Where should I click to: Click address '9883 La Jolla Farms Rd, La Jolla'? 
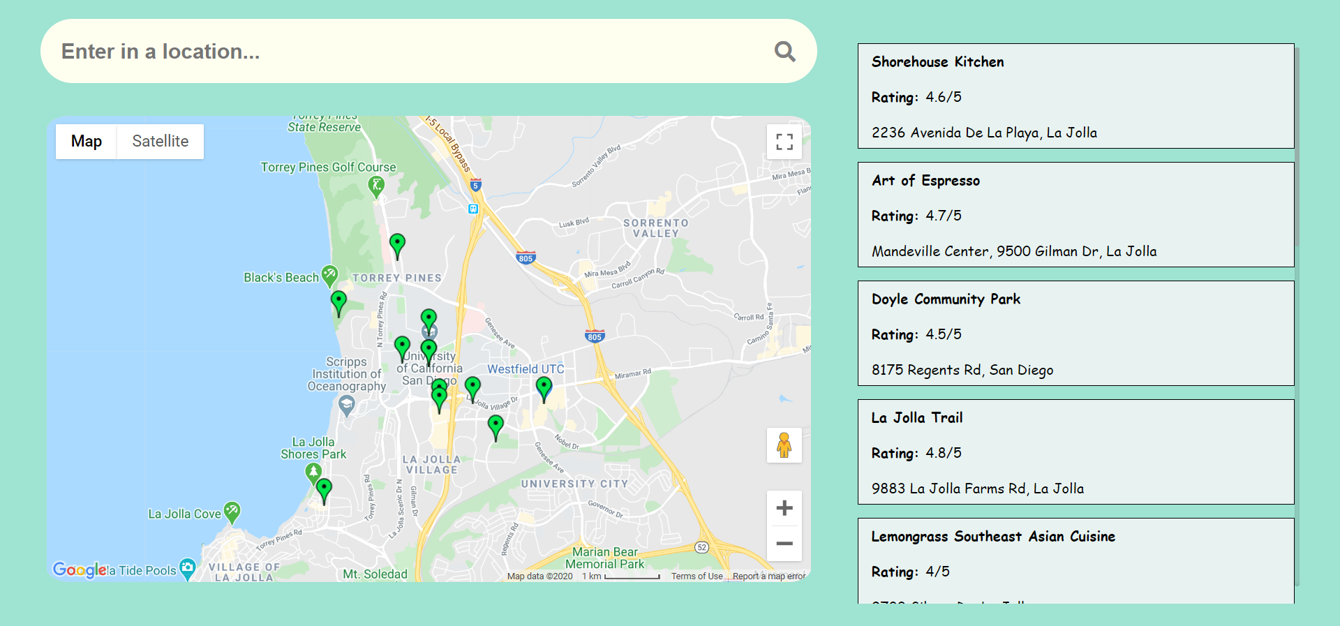click(x=978, y=489)
